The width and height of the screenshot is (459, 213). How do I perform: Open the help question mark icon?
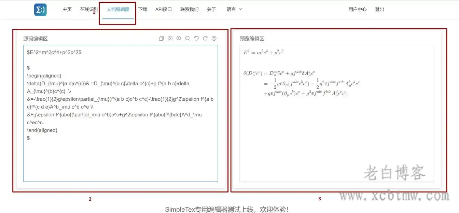pyautogui.click(x=214, y=38)
